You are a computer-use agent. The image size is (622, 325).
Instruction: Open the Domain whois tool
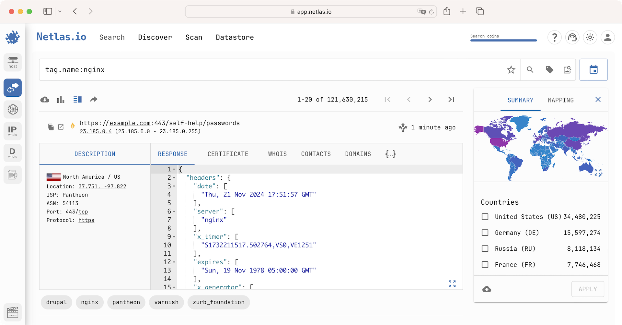coord(12,152)
